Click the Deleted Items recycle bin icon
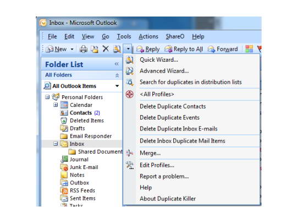Viewport: 297px width, 223px height. click(64, 121)
